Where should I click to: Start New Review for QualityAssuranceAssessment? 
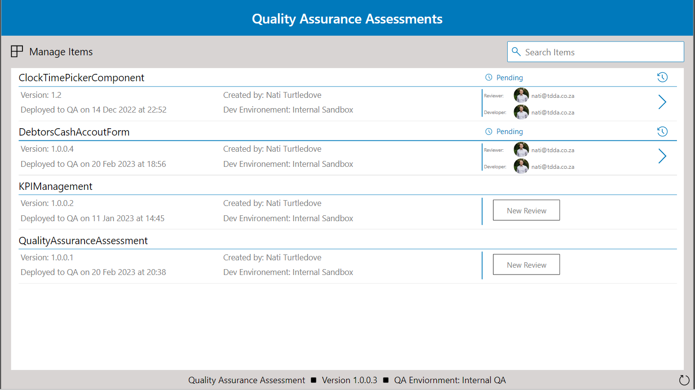[526, 265]
